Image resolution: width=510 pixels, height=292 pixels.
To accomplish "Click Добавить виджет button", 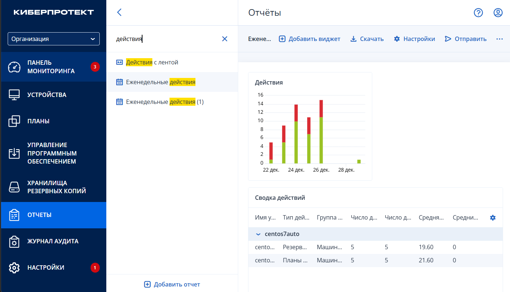I will point(309,39).
